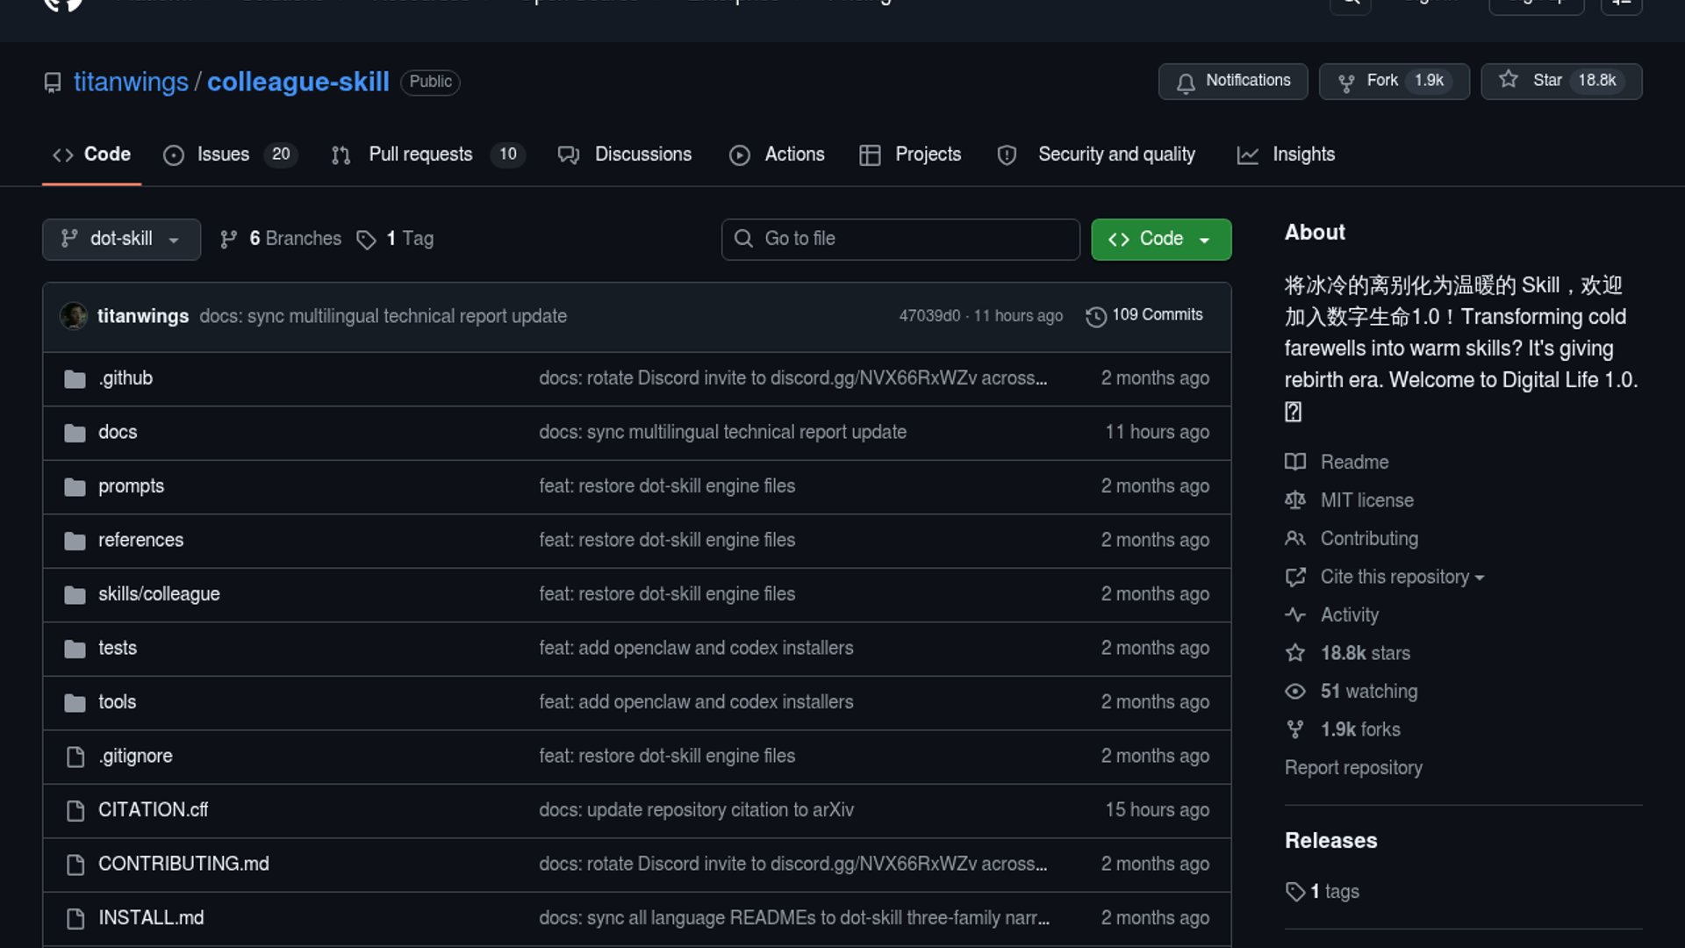Focus the Go to file search field
Screen dimensions: 1685x948
coord(900,239)
